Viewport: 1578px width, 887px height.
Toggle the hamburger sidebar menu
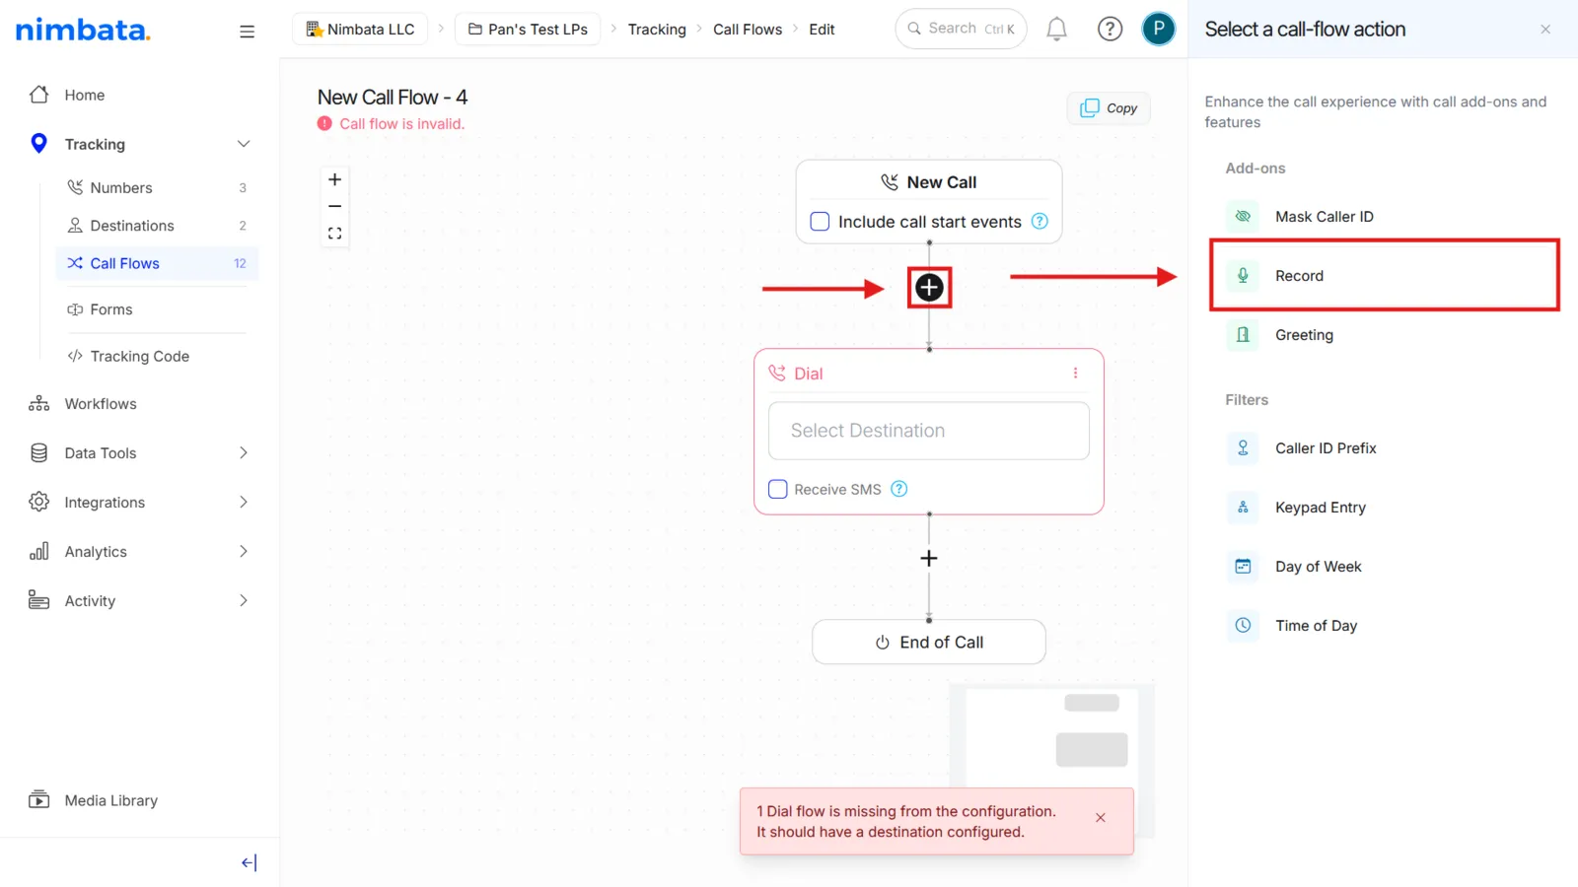click(x=247, y=32)
